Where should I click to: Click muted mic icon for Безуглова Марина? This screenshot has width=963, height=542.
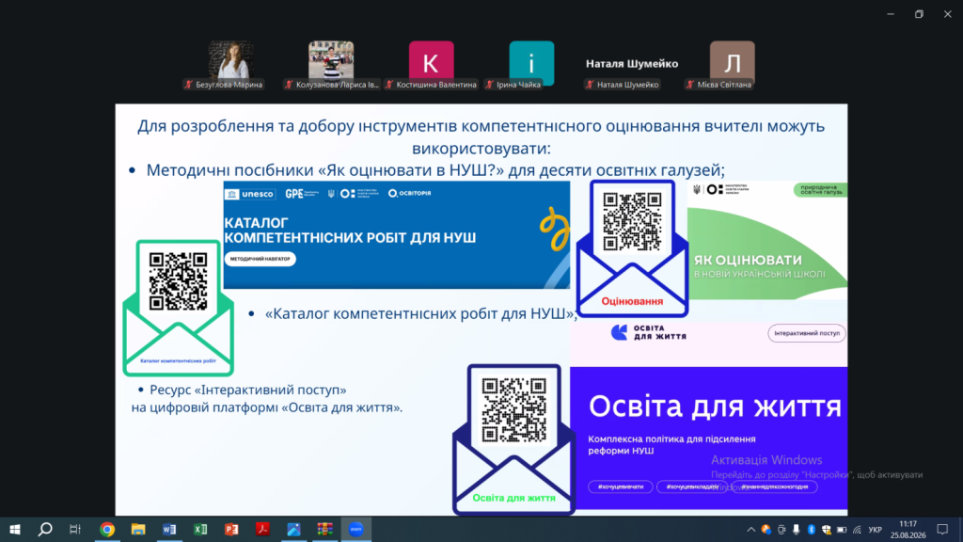pos(188,85)
